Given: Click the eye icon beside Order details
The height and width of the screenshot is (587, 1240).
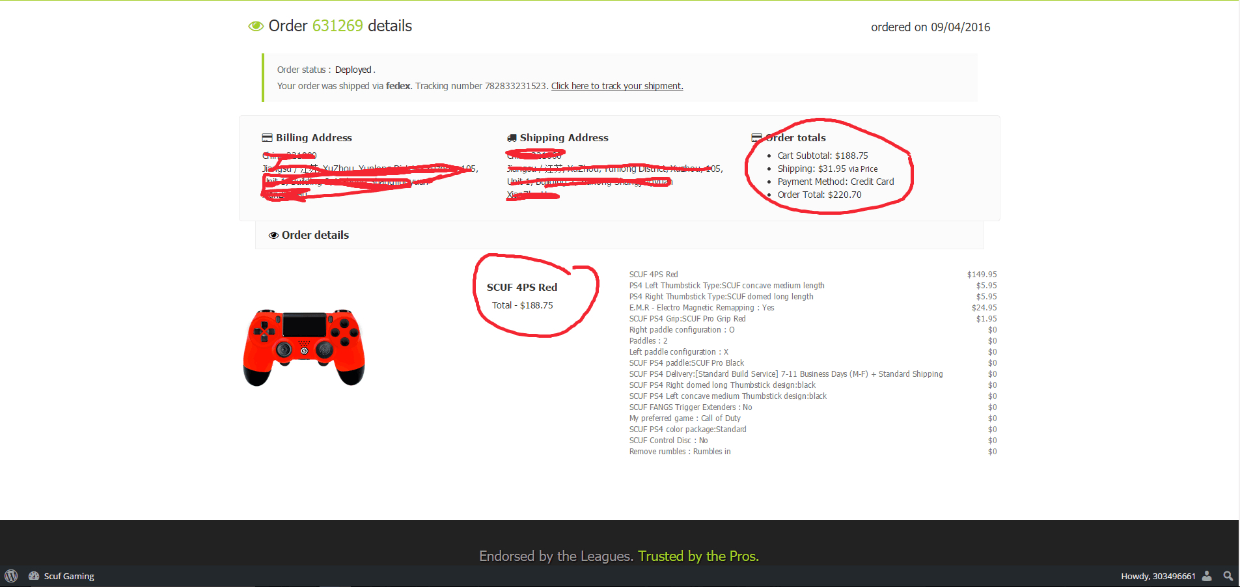Looking at the screenshot, I should pyautogui.click(x=273, y=236).
